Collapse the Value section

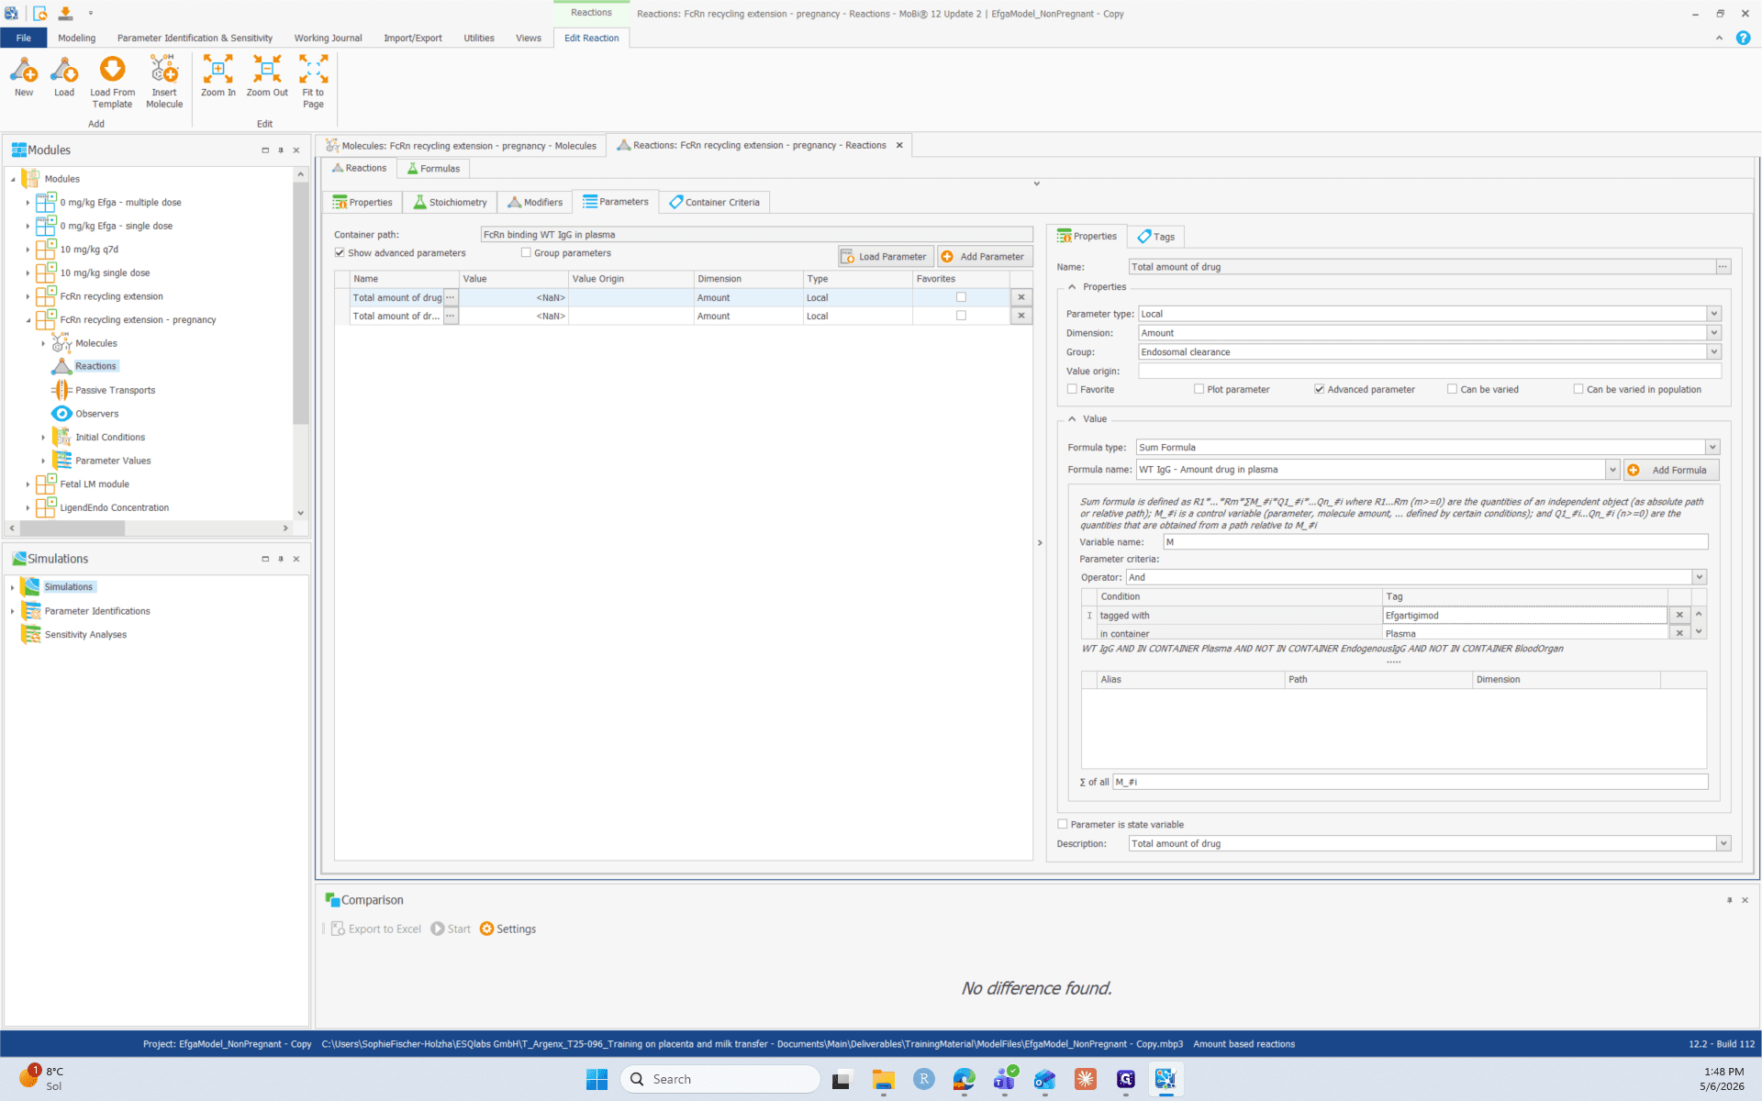pyautogui.click(x=1072, y=419)
